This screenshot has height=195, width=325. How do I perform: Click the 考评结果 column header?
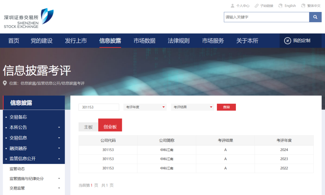tap(225, 140)
